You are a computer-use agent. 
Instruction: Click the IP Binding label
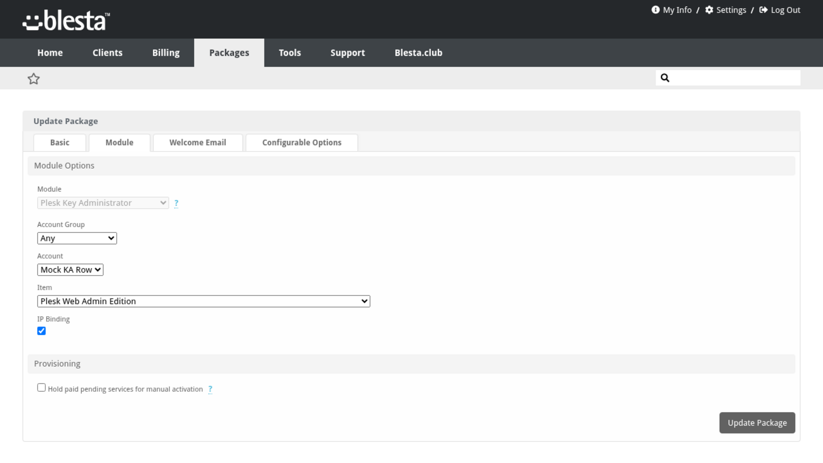(x=54, y=319)
